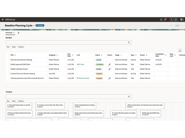Open the notifications bell
The height and width of the screenshot is (138, 185).
pyautogui.click(x=165, y=20)
